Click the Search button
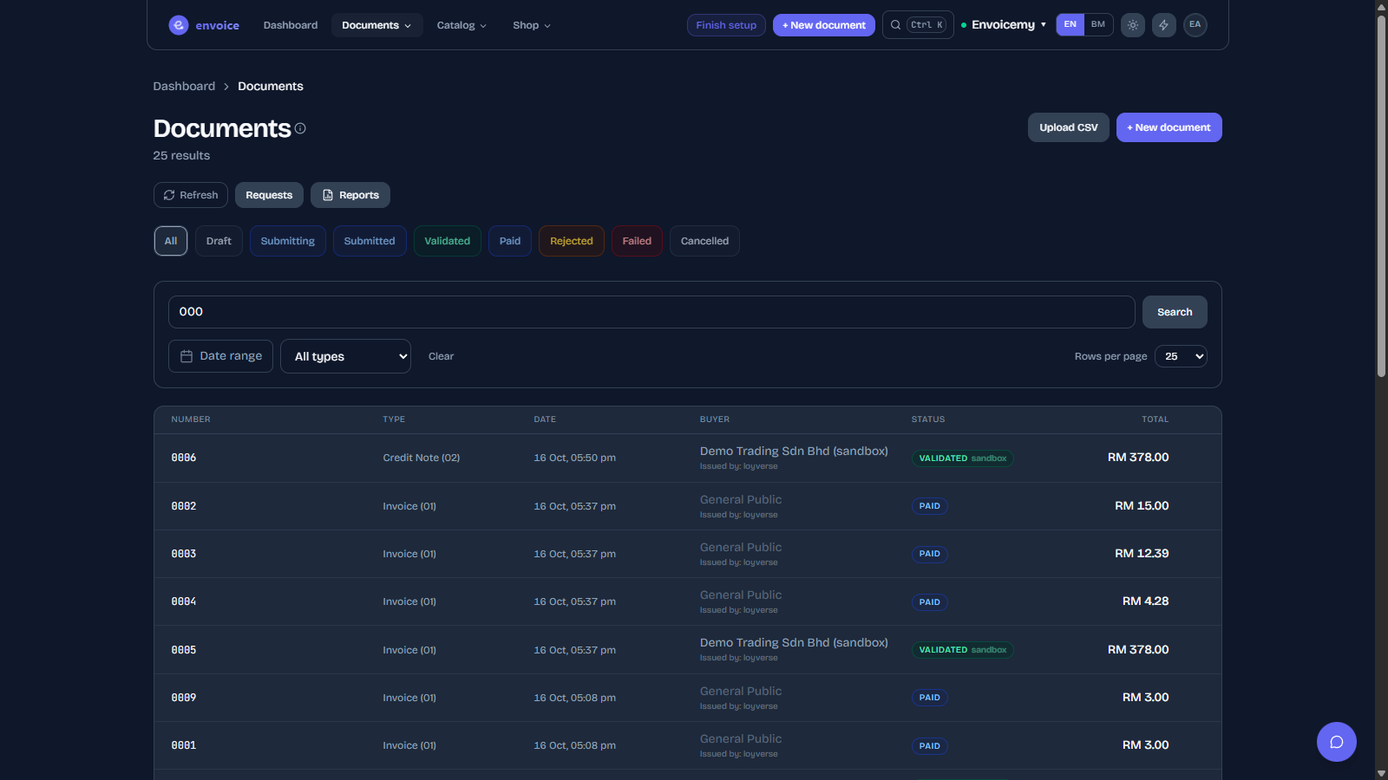The height and width of the screenshot is (780, 1388). click(x=1175, y=312)
